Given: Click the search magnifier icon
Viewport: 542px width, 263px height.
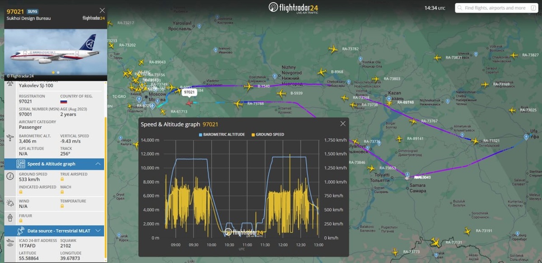Looking at the screenshot, I should click(460, 8).
